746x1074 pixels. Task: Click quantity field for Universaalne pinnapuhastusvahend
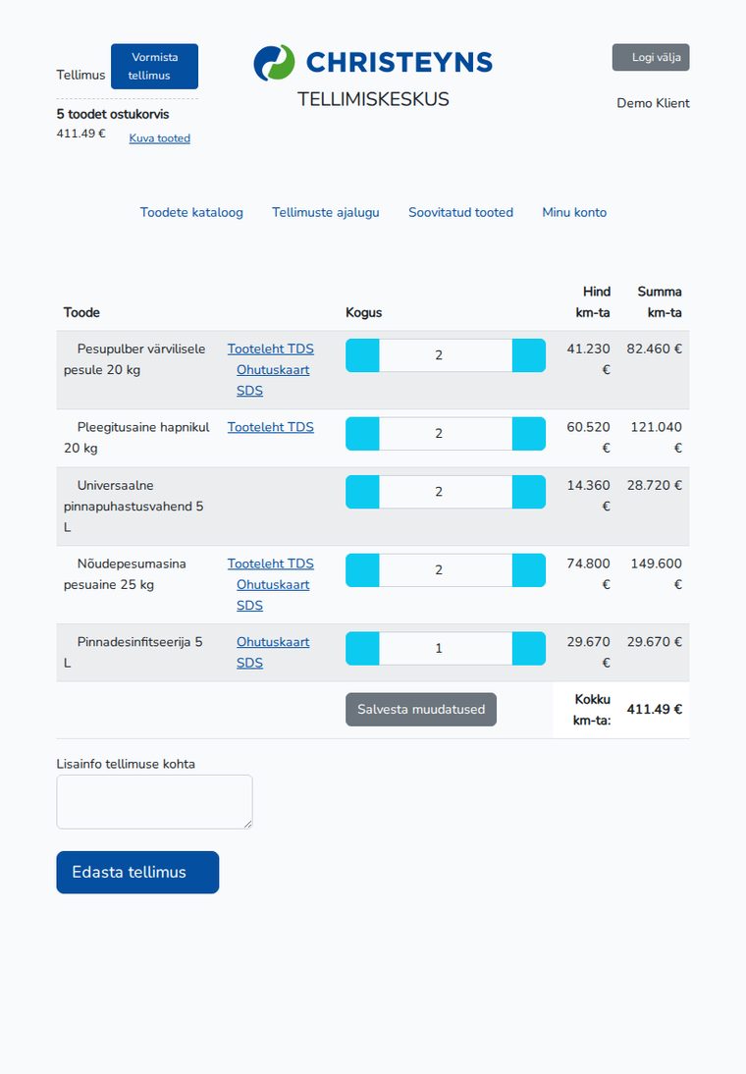click(x=446, y=492)
